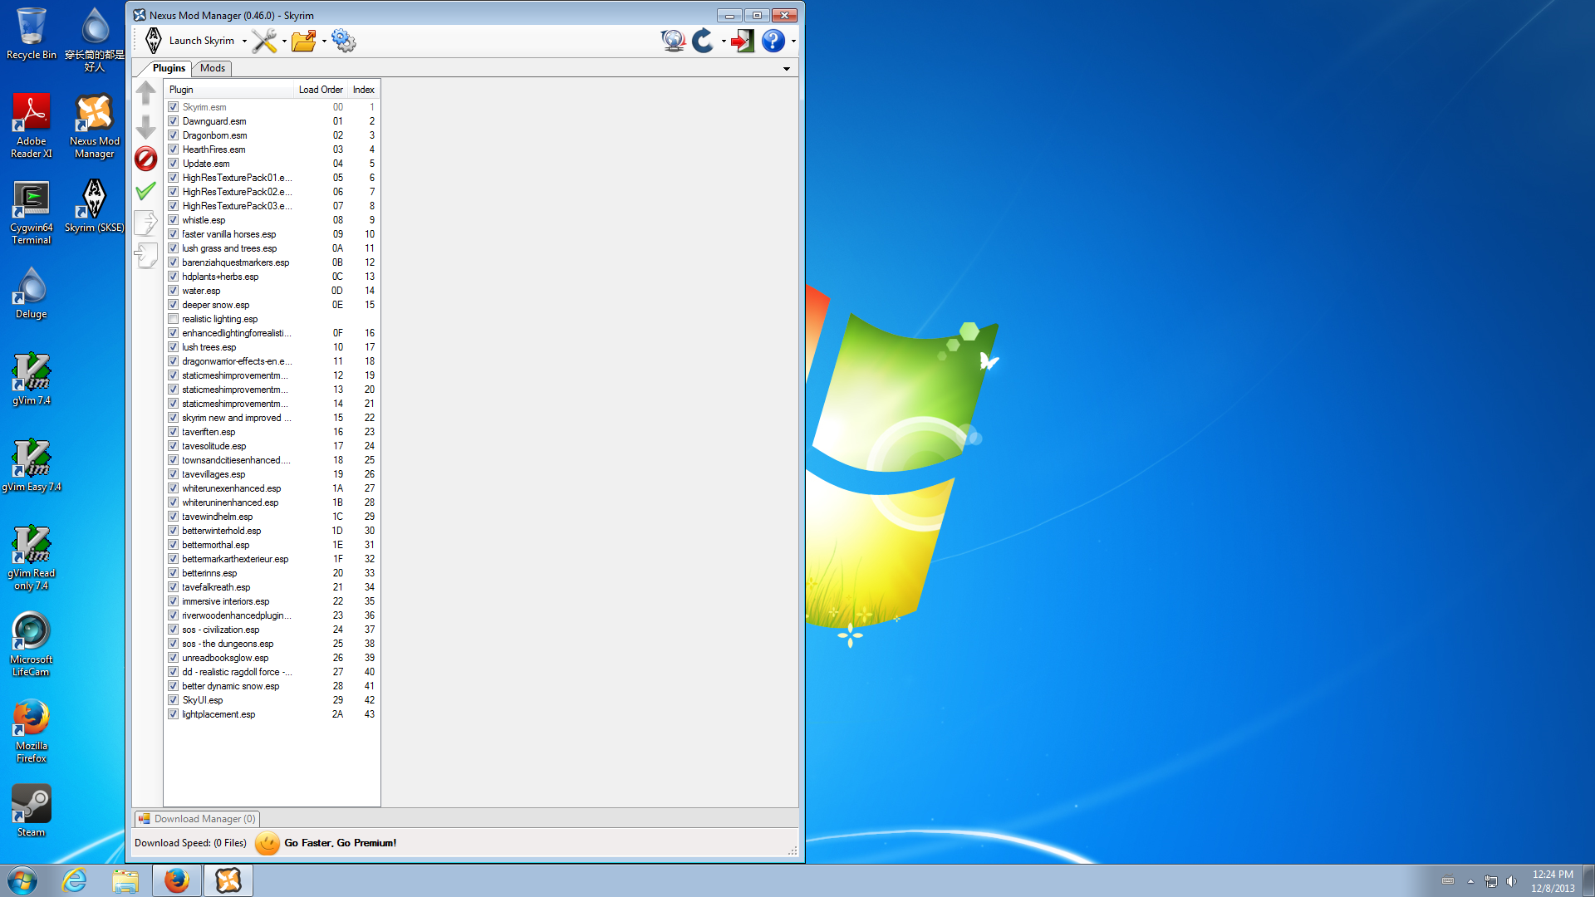Sort by the Index column header
This screenshot has width=1595, height=897.
click(x=363, y=90)
